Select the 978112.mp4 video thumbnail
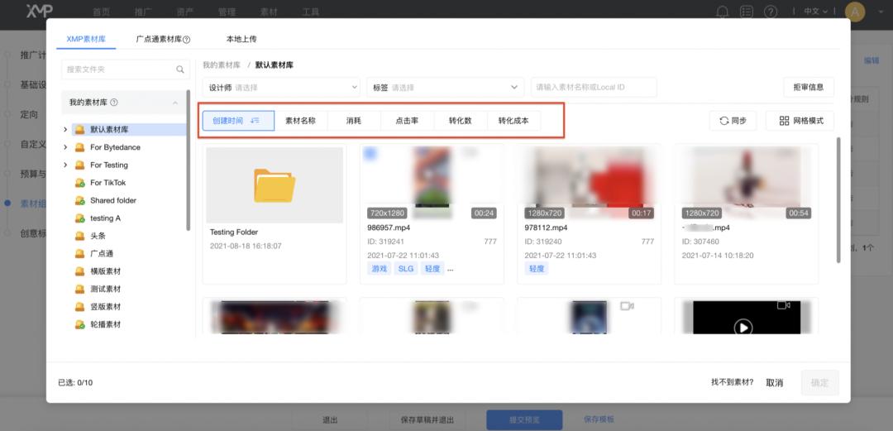The image size is (893, 431). pos(589,184)
